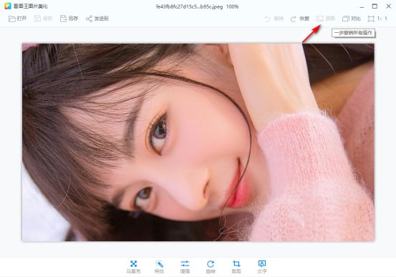
Task: Toggle the 对比 compare view
Action: coord(352,19)
